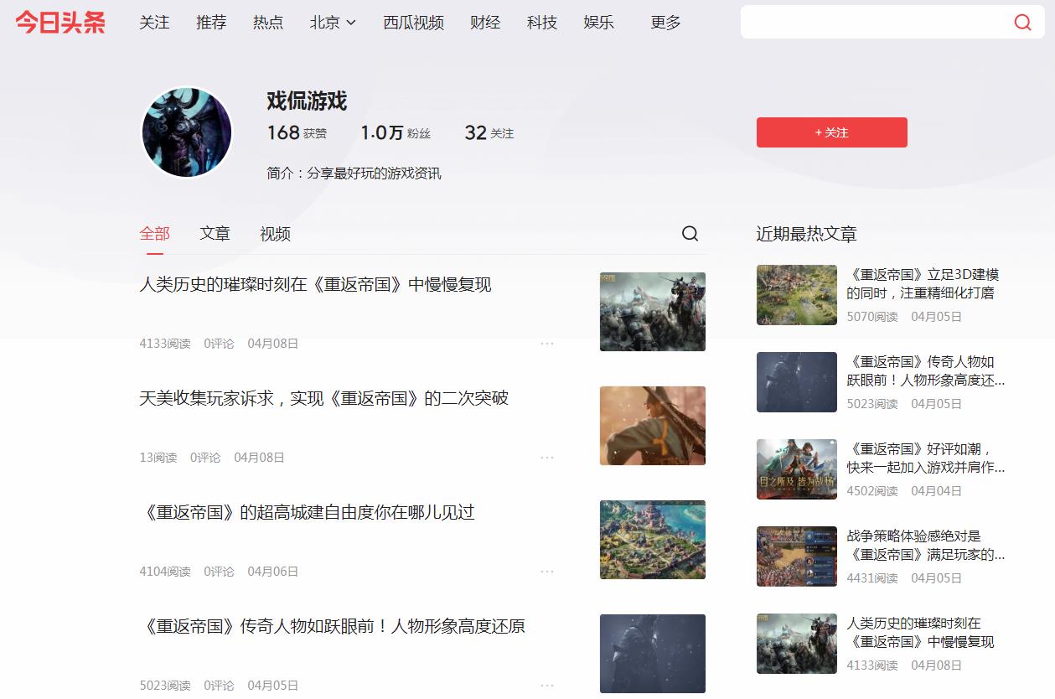Image resolution: width=1055 pixels, height=699 pixels.
Task: Click 0评论 under 天美收集玩家诉求 article
Action: pos(205,458)
